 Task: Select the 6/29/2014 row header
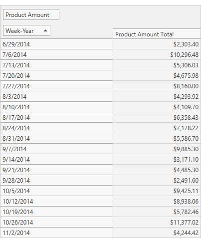coord(56,44)
